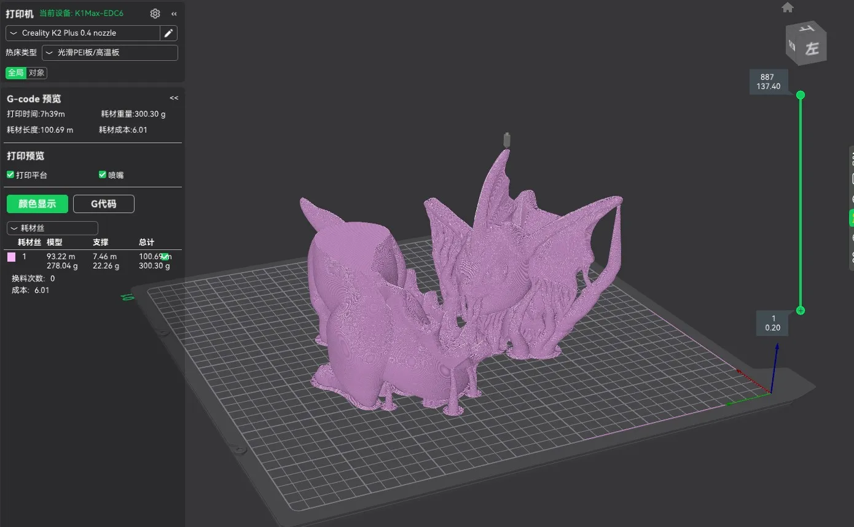Image resolution: width=854 pixels, height=527 pixels.
Task: Toggle filament 1 visibility checkbox in table
Action: tap(165, 257)
